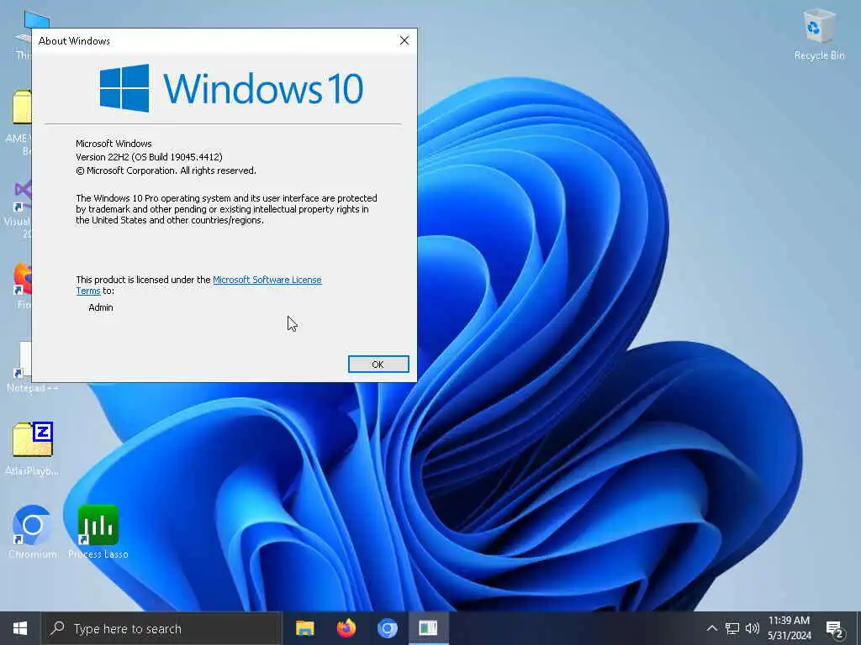Select the Chromium desktop shortcut
This screenshot has width=861, height=645.
pos(33,531)
